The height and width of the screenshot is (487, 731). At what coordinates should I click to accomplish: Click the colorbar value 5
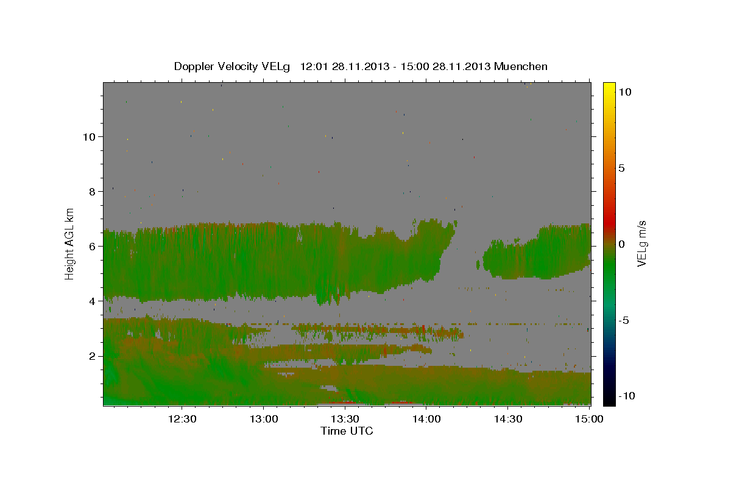tap(622, 168)
